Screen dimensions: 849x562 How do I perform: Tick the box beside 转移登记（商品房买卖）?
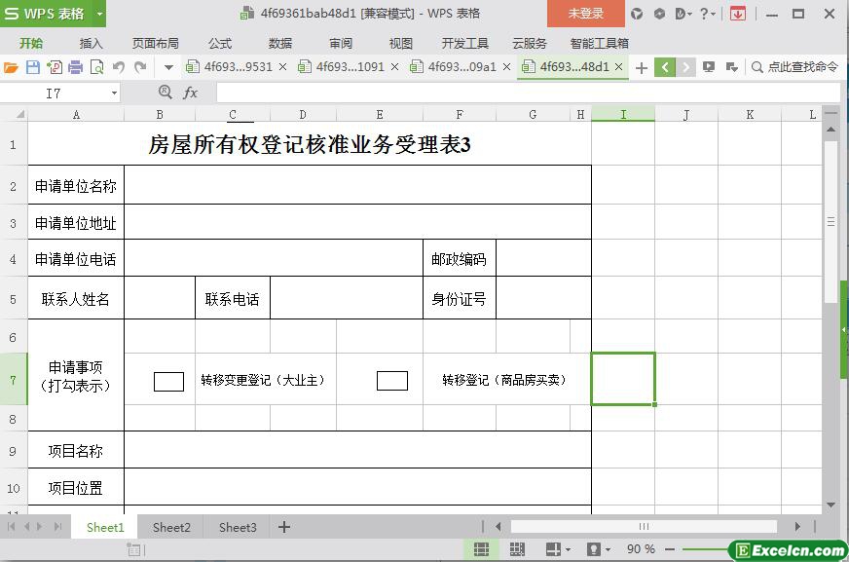391,381
